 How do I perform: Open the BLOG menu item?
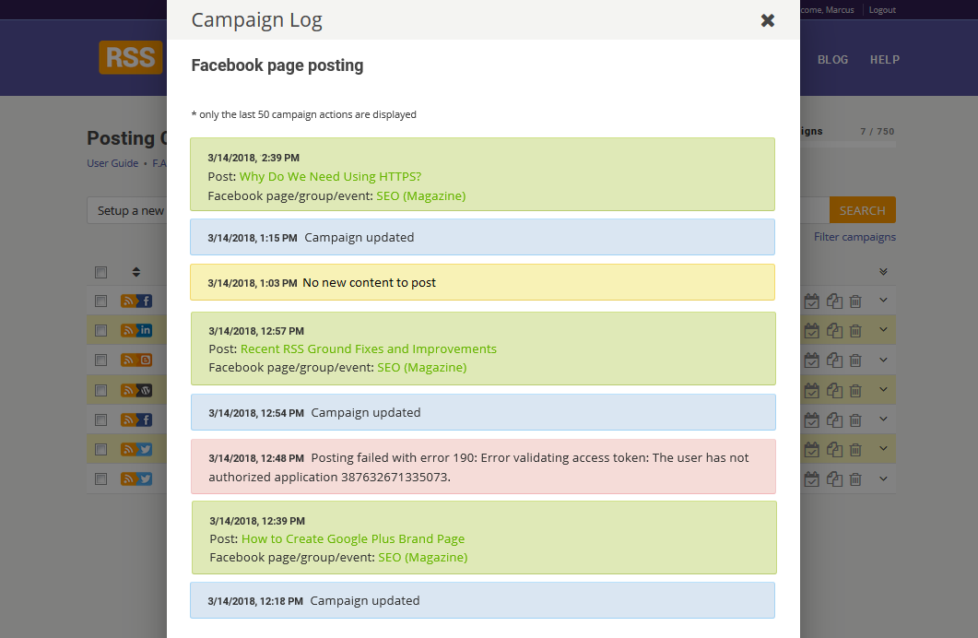(832, 60)
